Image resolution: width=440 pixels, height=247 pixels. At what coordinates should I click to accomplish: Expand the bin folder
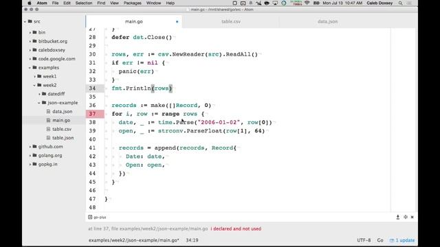pyautogui.click(x=30, y=32)
